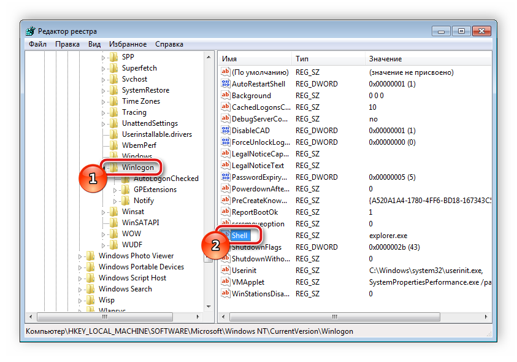Click tree pane scroll up arrow
This screenshot has width=517, height=362.
pyautogui.click(x=209, y=57)
